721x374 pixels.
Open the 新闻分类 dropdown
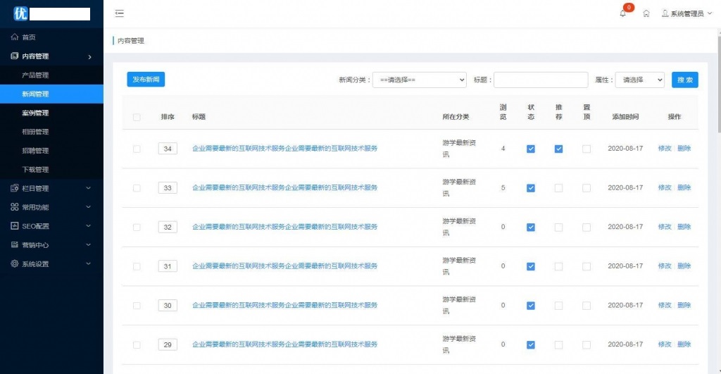click(419, 80)
